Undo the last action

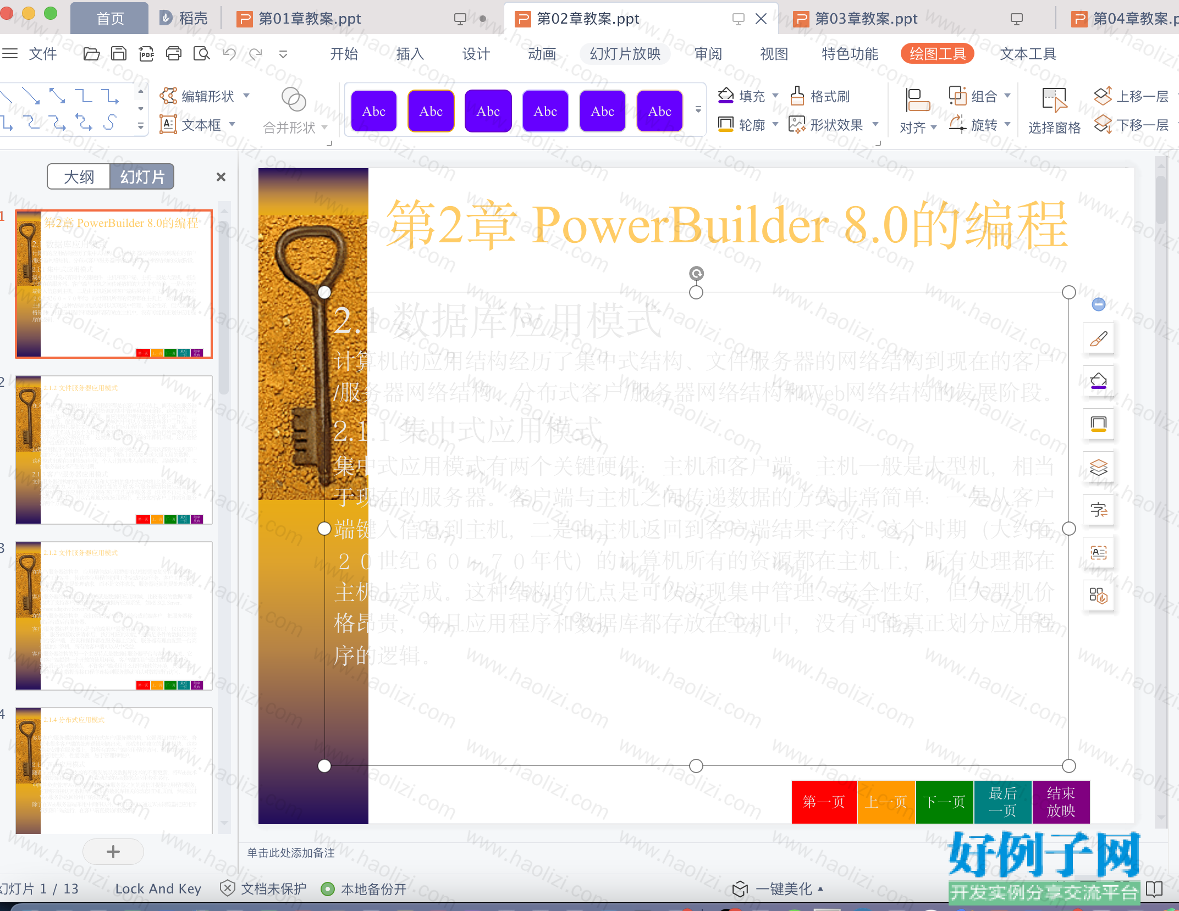229,54
